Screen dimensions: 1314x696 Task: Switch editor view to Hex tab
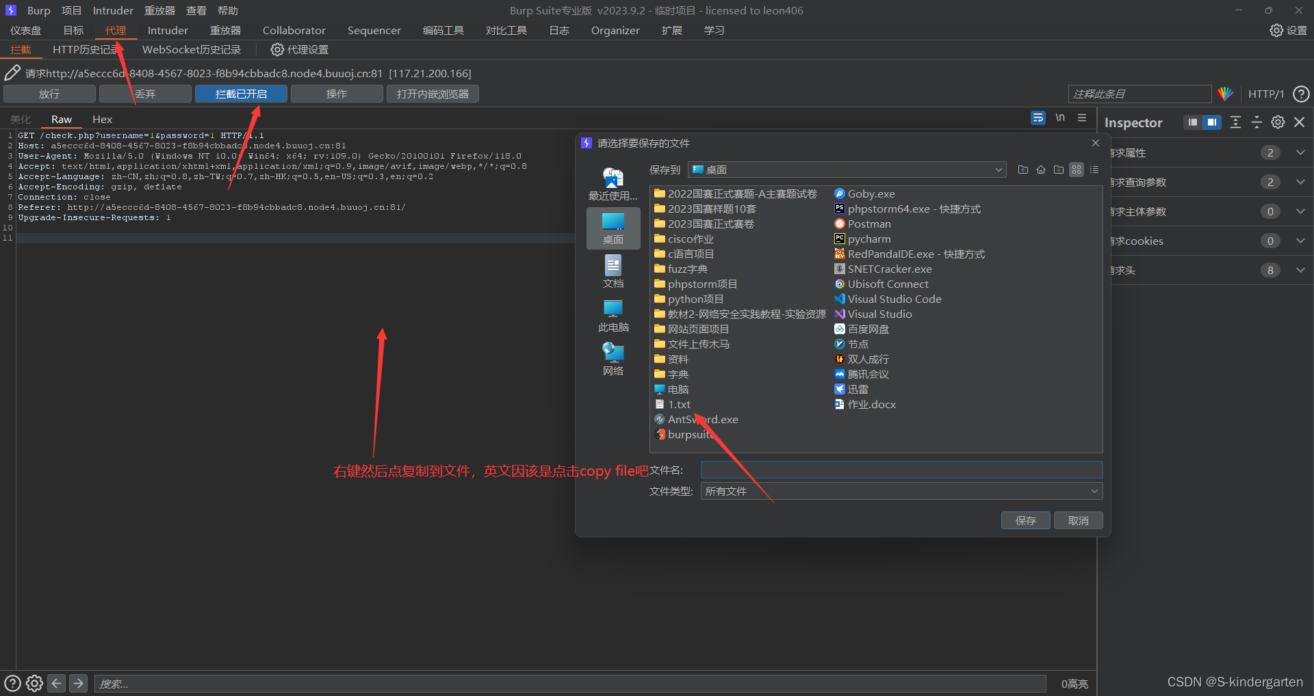102,119
